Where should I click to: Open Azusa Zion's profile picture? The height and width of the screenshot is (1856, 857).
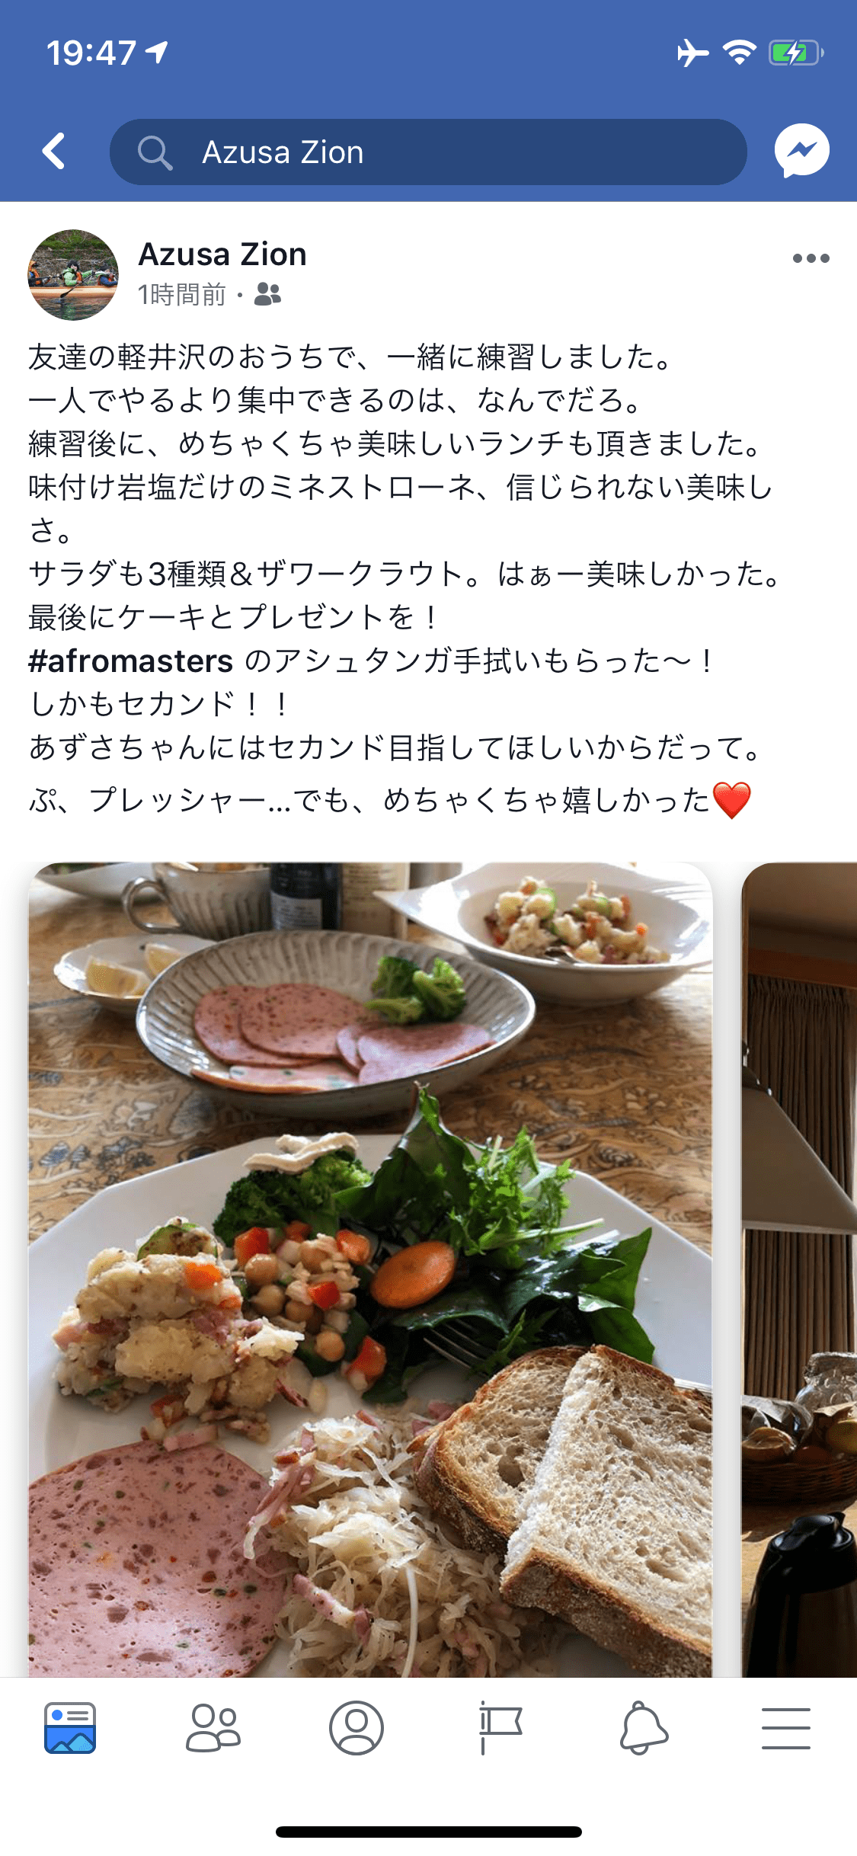click(x=73, y=274)
